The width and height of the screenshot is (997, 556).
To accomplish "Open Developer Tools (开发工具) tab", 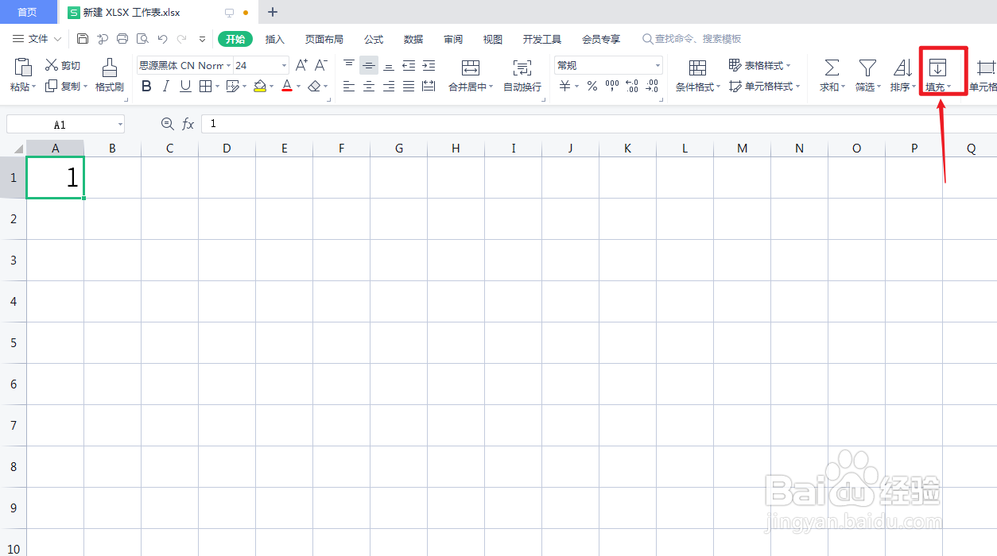I will 542,39.
